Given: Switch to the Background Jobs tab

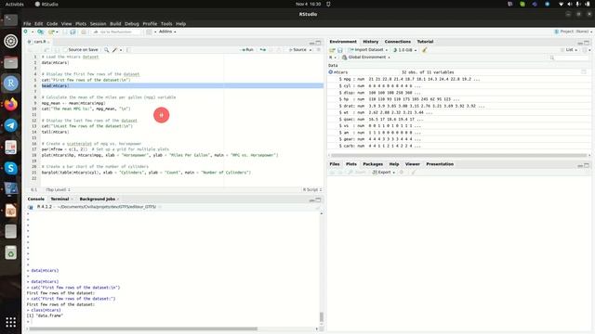Looking at the screenshot, I should coord(97,199).
